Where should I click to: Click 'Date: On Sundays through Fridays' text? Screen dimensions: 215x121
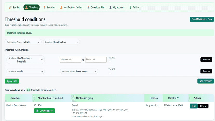(87, 117)
